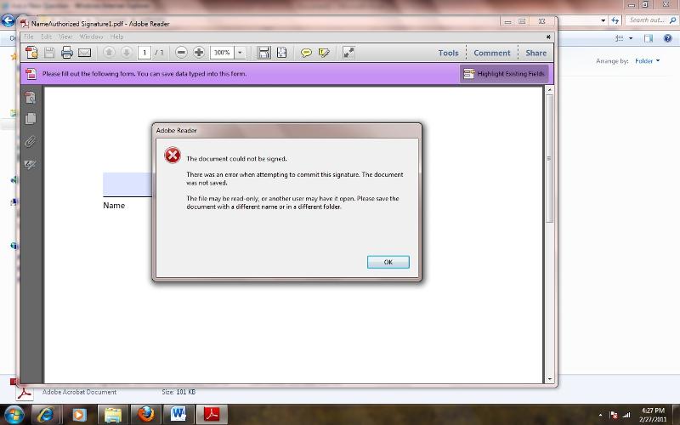Open the Explorer help question mark icon
The image size is (680, 425).
point(668,38)
